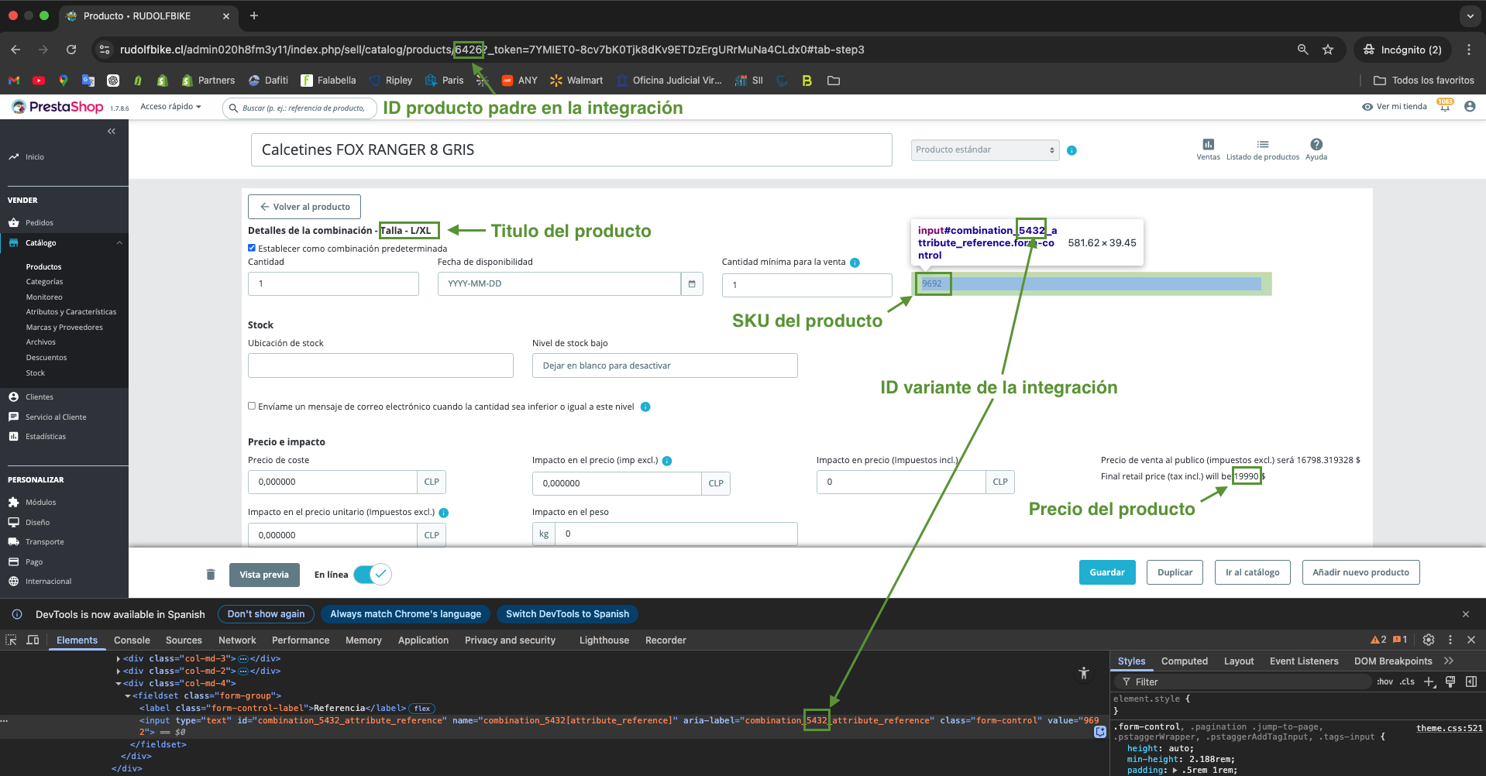The image size is (1486, 776).
Task: Expand the Acceso rápido dropdown
Action: tap(170, 107)
